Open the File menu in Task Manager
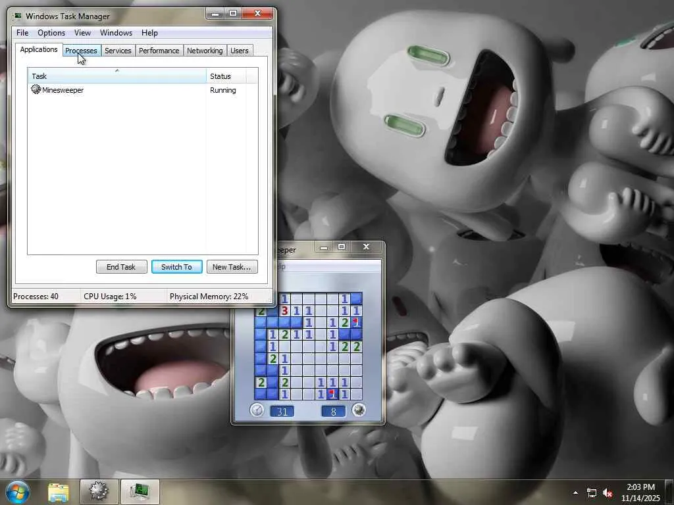Screen dimensions: 674x505 [22, 33]
